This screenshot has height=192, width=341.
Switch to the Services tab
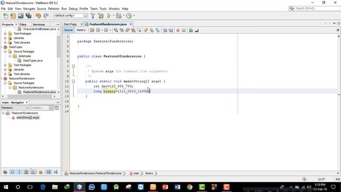[39, 25]
